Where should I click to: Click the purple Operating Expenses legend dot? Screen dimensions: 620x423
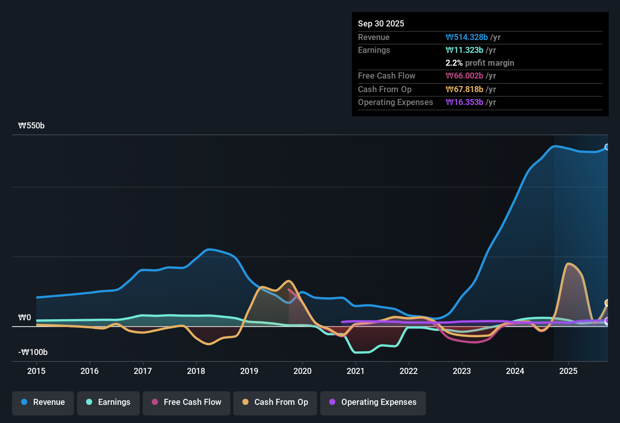[x=332, y=402]
